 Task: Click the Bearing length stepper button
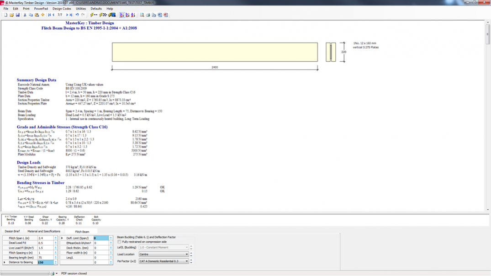click(56, 258)
